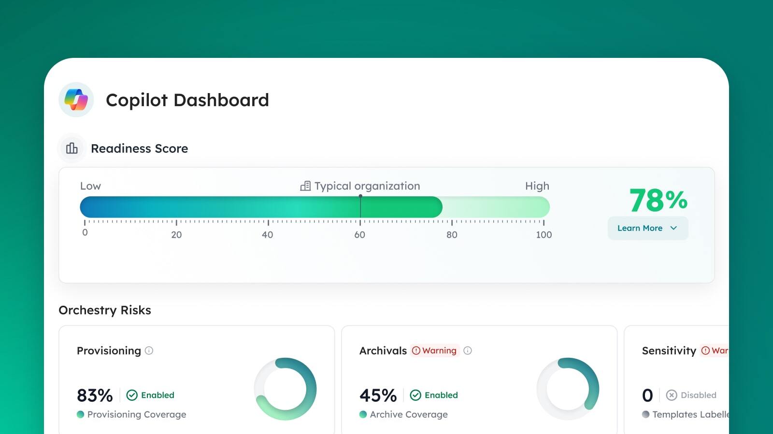Open the Archivals info icon
This screenshot has height=434, width=773.
pos(468,351)
